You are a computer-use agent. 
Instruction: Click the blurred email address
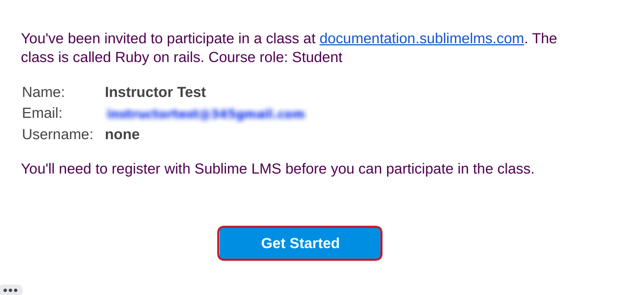(205, 114)
